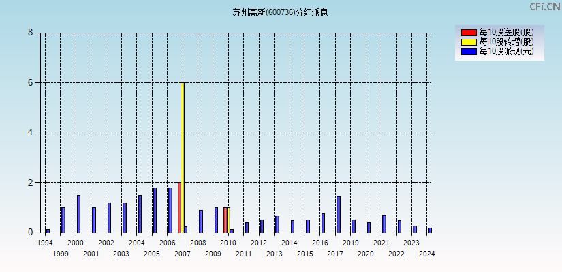The height and width of the screenshot is (272, 562).
Task: Click the legend label 每10股派现(元)
Action: [506, 52]
